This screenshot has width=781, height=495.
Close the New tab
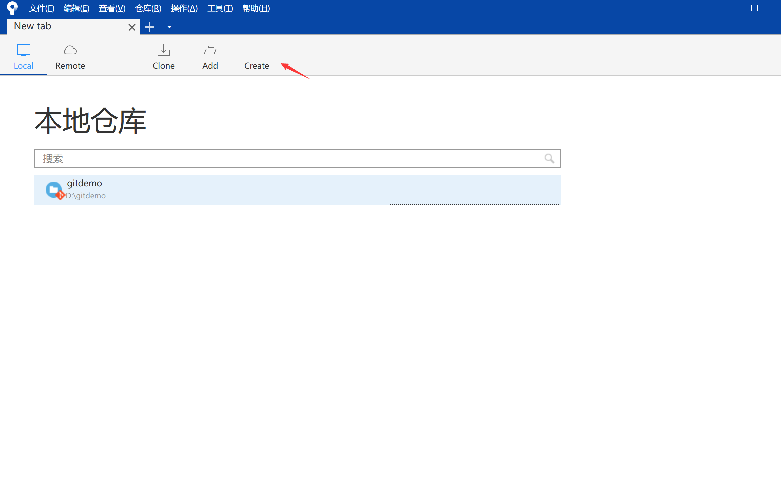(132, 27)
